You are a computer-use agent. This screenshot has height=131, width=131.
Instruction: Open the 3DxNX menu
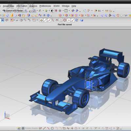(x=56, y=6)
